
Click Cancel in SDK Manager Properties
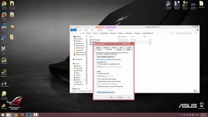point(120,97)
